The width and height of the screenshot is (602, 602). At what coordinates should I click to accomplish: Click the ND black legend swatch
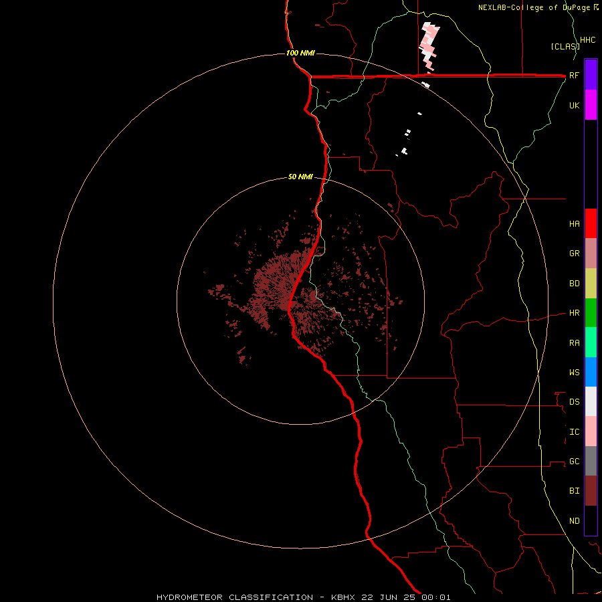tap(591, 520)
